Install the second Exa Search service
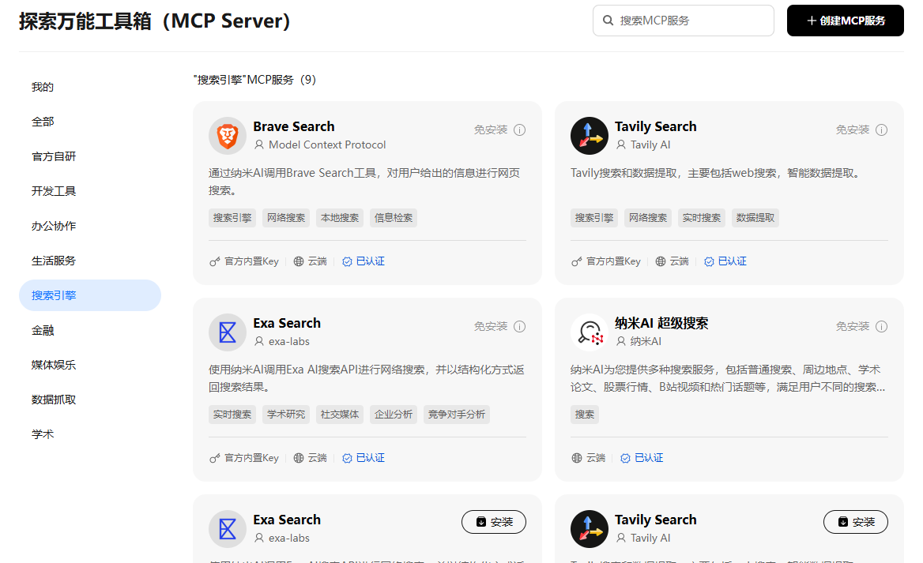Viewport: 923px width, 563px height. coord(494,522)
